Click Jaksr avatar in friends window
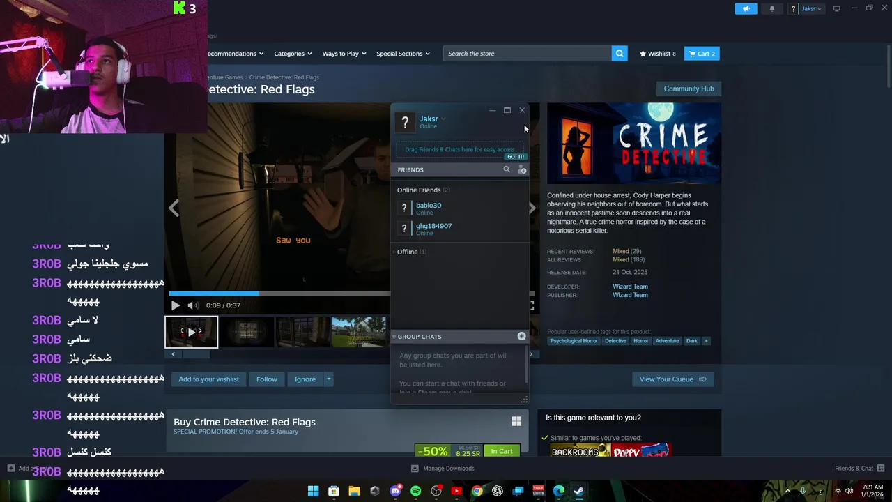Screen dimensions: 892x502 (405, 122)
